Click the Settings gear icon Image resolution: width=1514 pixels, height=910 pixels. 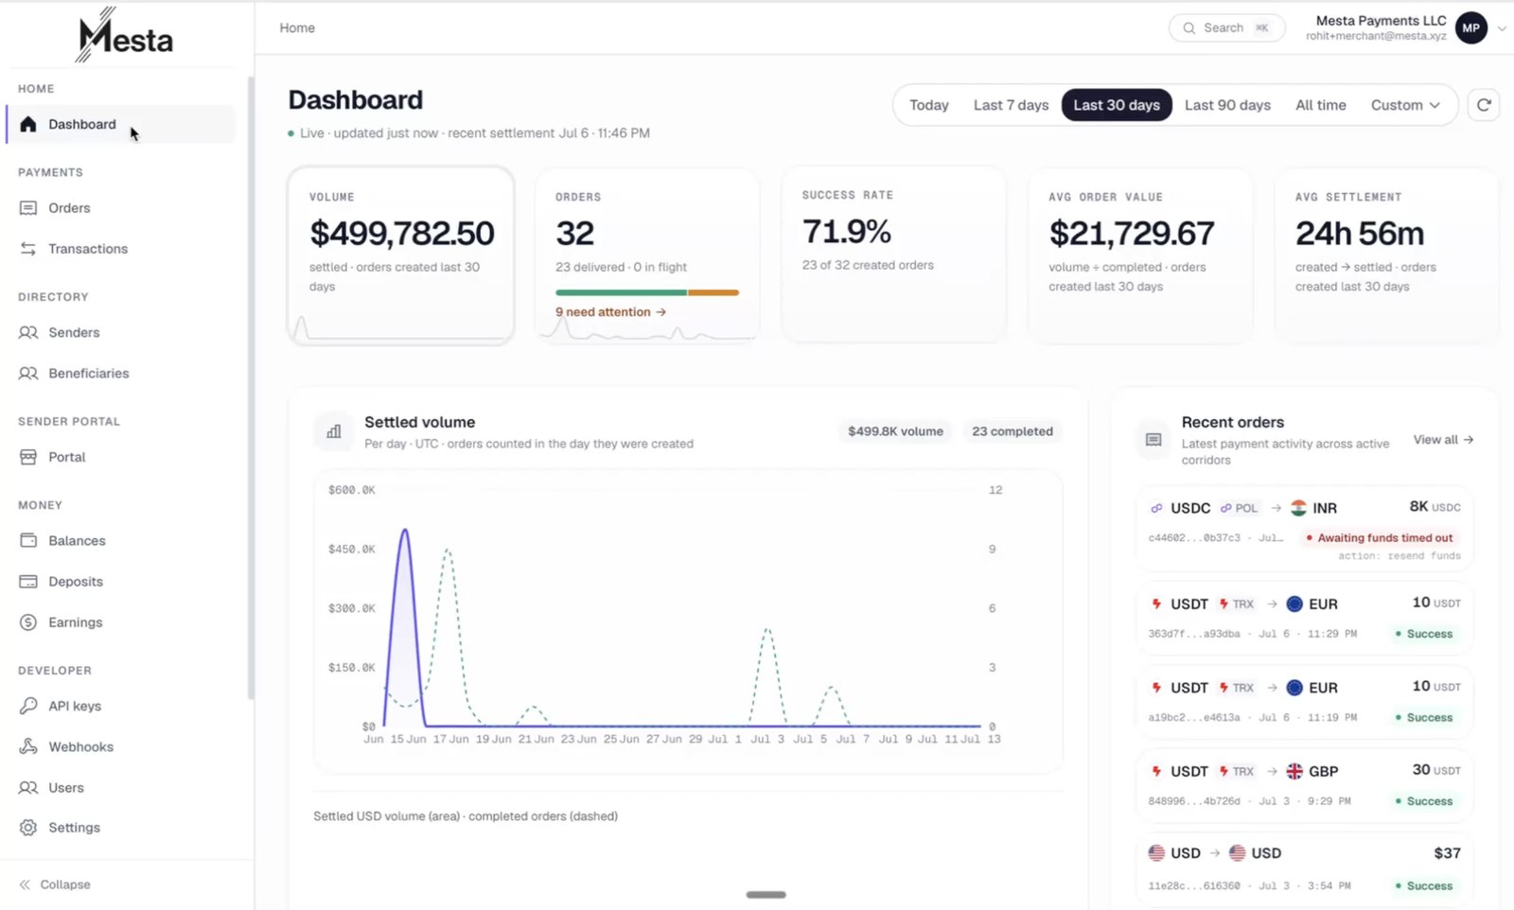point(28,828)
